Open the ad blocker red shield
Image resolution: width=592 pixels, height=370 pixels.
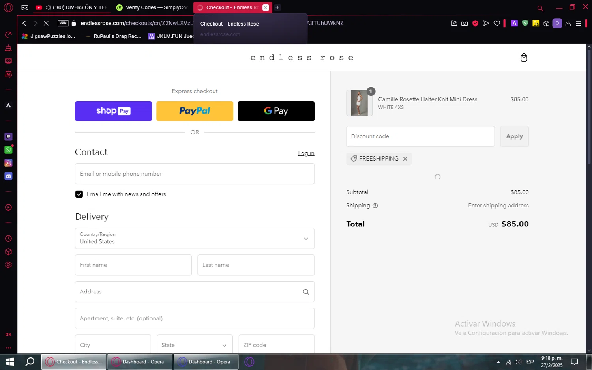(x=475, y=23)
